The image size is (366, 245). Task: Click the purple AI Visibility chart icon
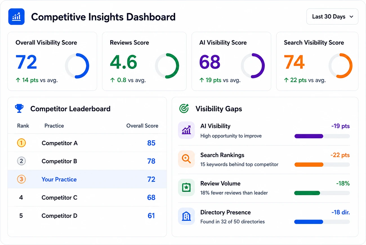click(x=186, y=130)
